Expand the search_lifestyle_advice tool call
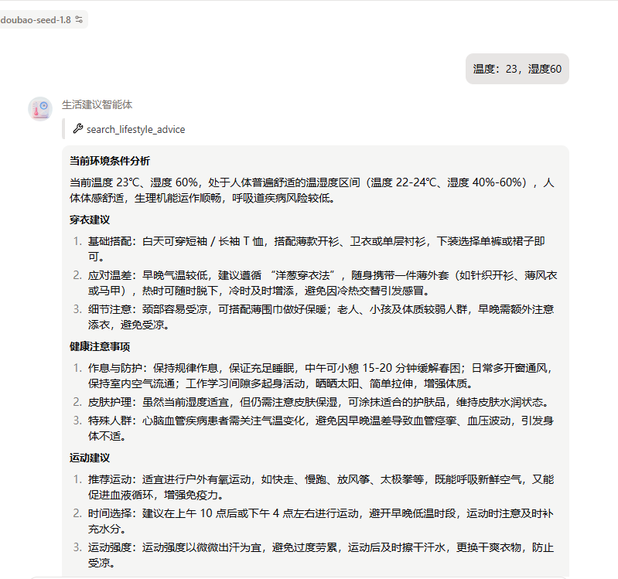This screenshot has height=579, width=618. [x=129, y=129]
